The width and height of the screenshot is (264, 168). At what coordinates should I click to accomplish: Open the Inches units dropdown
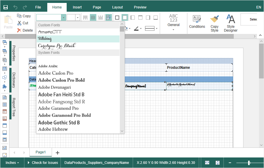coord(12,163)
